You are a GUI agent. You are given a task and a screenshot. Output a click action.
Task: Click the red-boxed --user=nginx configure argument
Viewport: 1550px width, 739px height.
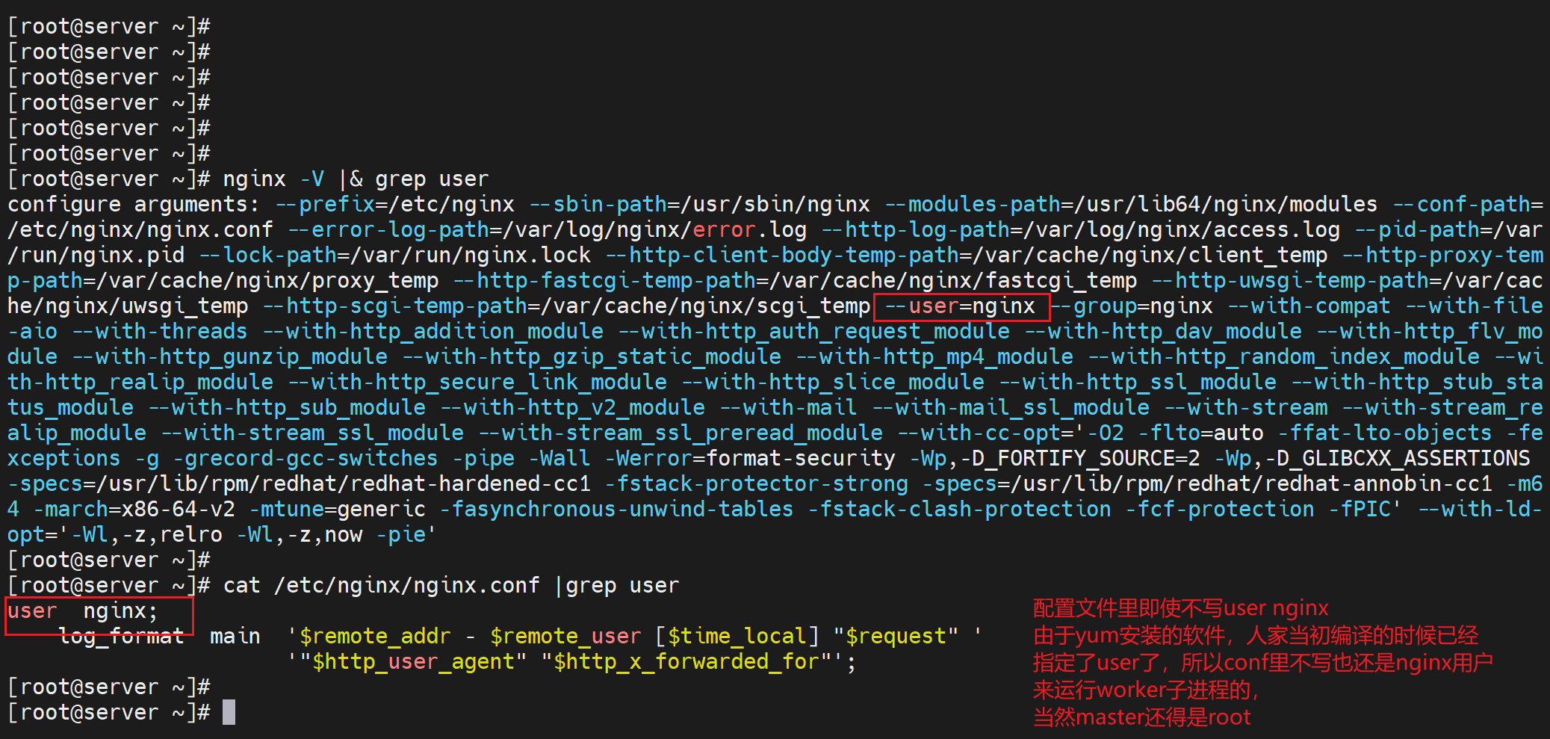[962, 306]
